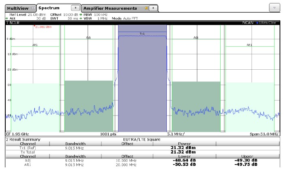This screenshot has width=284, height=171.
Task: Click the CF 1.95 GHz center frequency label
Action: tap(16, 134)
